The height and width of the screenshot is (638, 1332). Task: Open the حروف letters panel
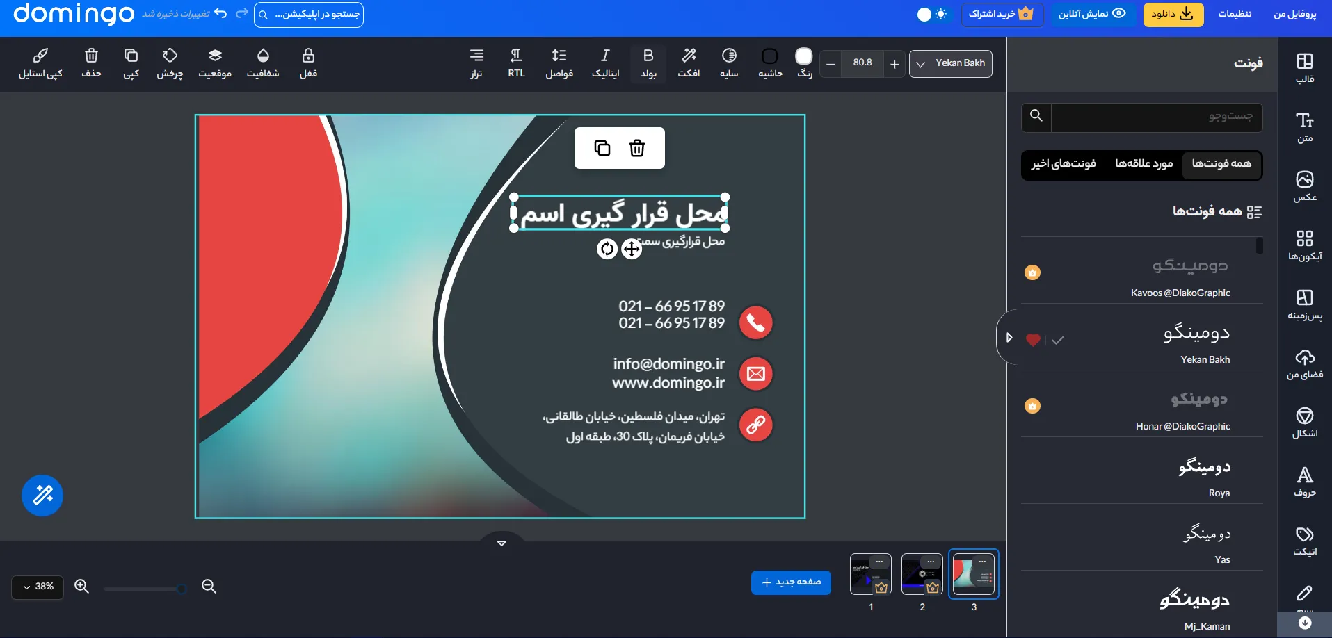[1304, 482]
